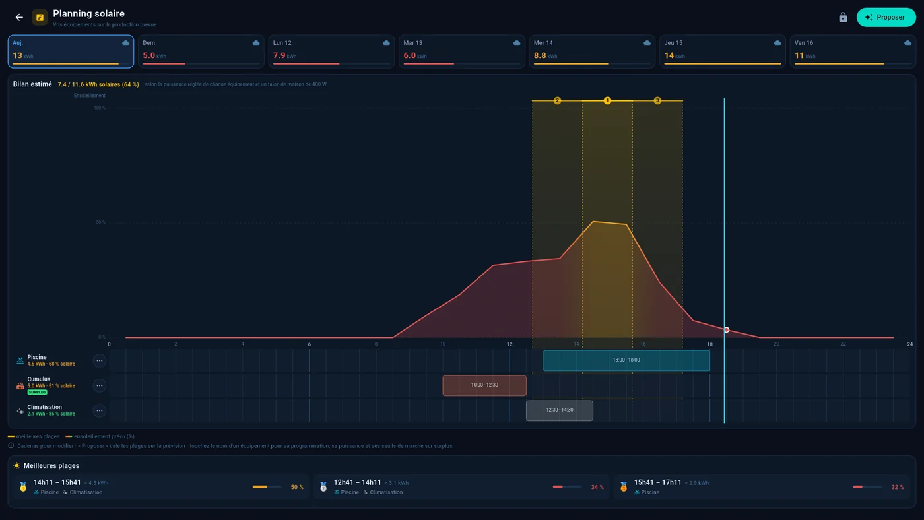Viewport: 924px width, 520px height.
Task: Select the 15h41 – 17h11 best slot
Action: [x=762, y=487]
